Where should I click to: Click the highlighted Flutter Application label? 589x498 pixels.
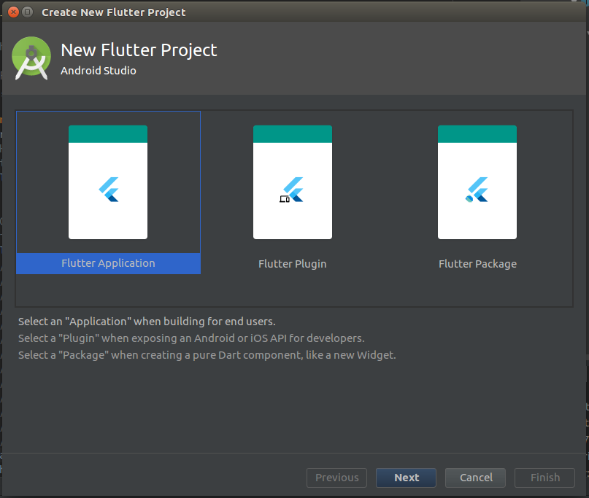point(107,263)
